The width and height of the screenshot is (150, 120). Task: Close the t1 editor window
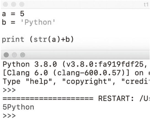pyautogui.click(x=5, y=4)
